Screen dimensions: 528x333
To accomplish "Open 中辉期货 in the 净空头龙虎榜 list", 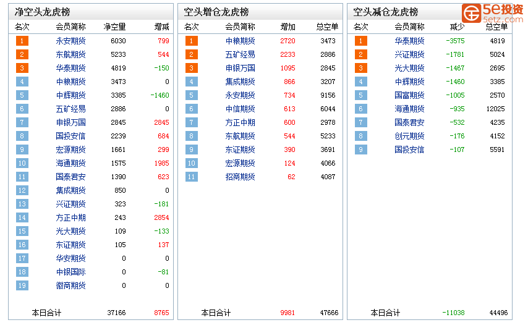I will [x=70, y=96].
